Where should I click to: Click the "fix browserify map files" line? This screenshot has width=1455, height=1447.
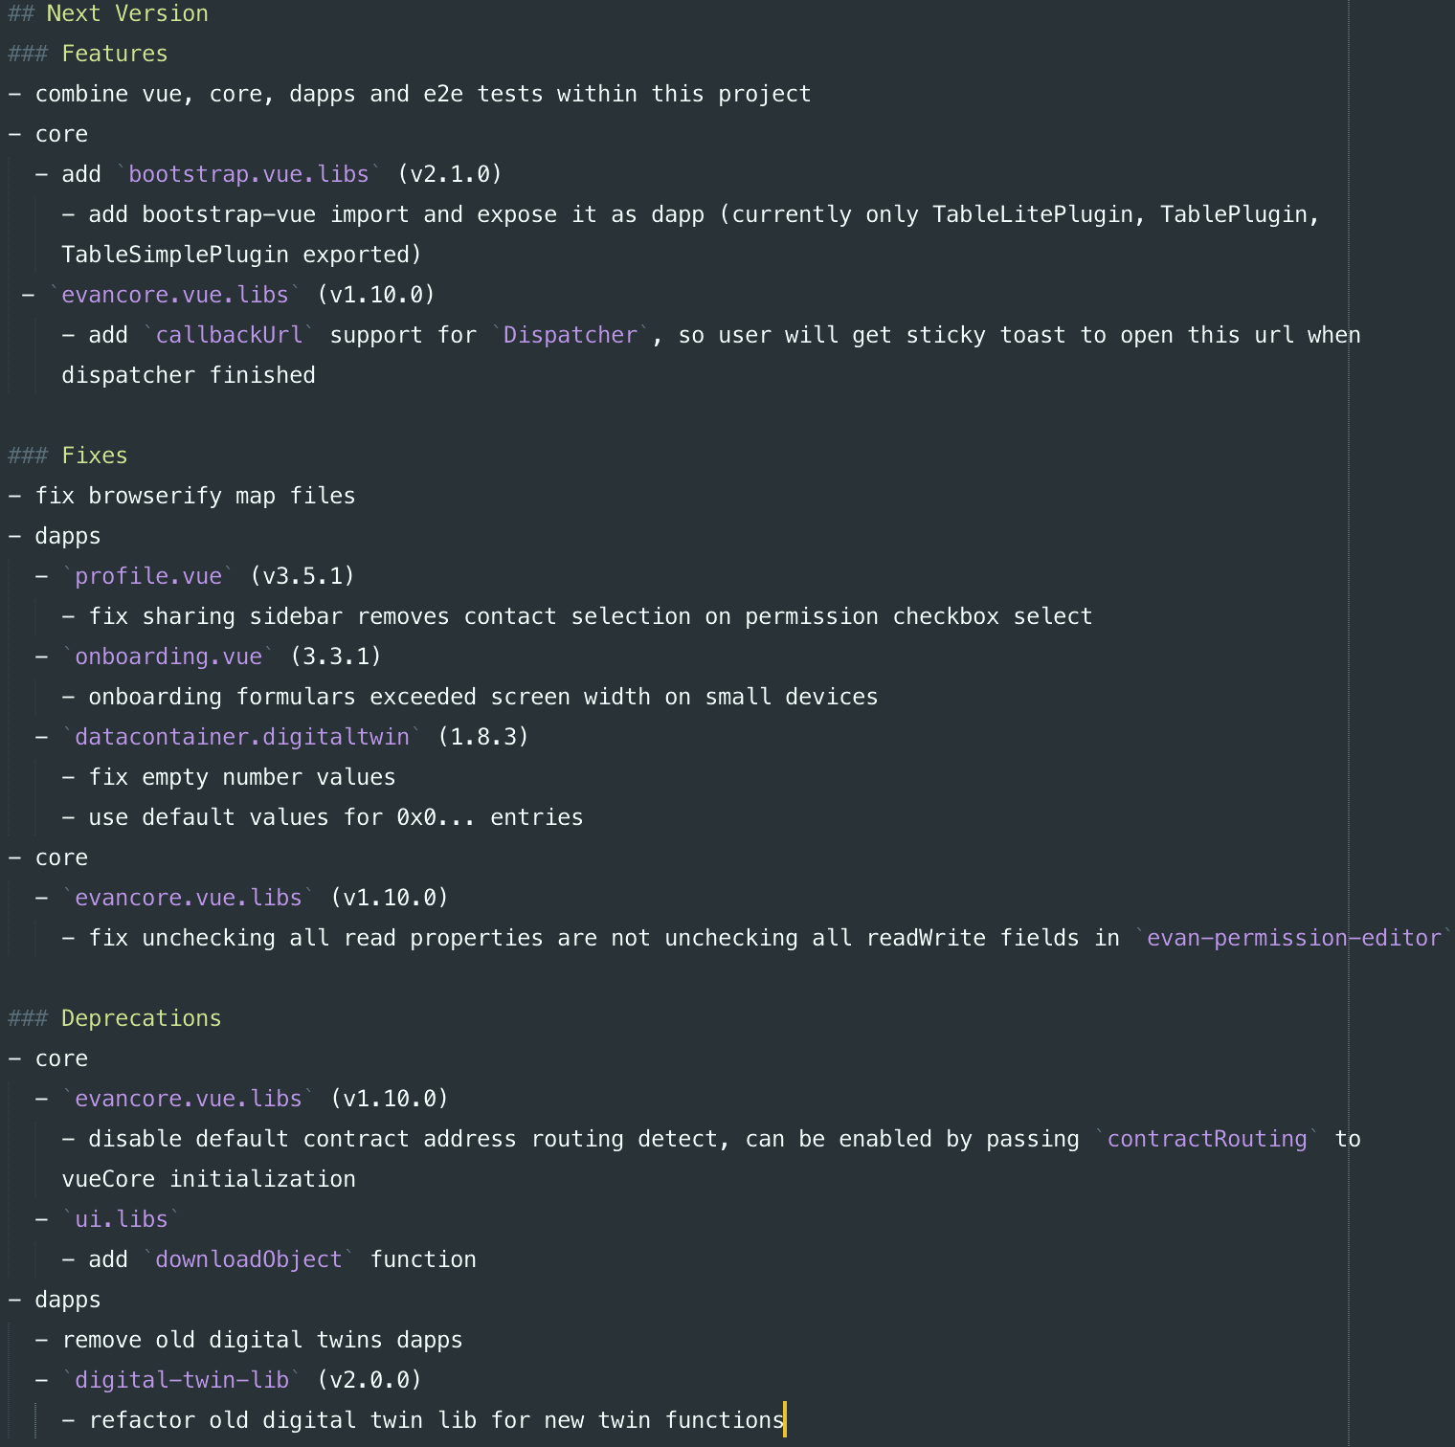click(194, 496)
